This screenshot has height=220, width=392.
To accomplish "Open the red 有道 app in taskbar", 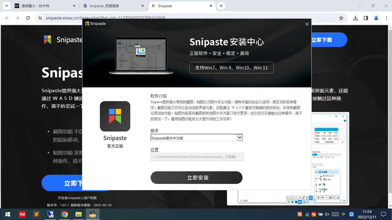I will pyautogui.click(x=22, y=214).
